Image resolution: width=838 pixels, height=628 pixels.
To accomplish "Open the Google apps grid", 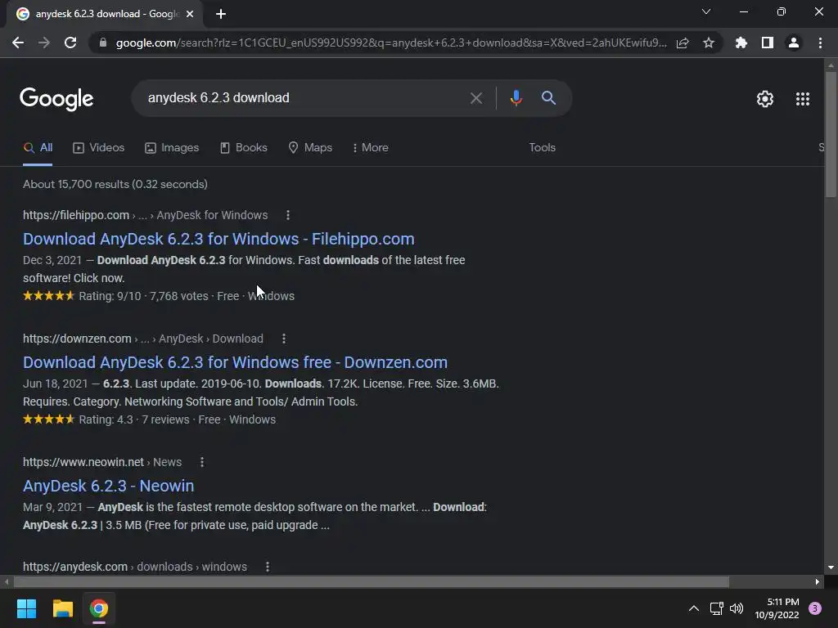I will tap(802, 99).
